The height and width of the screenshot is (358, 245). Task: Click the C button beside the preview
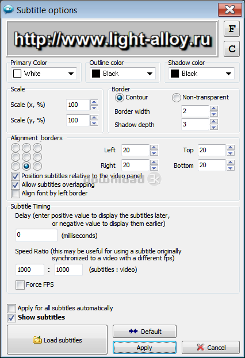pyautogui.click(x=232, y=49)
